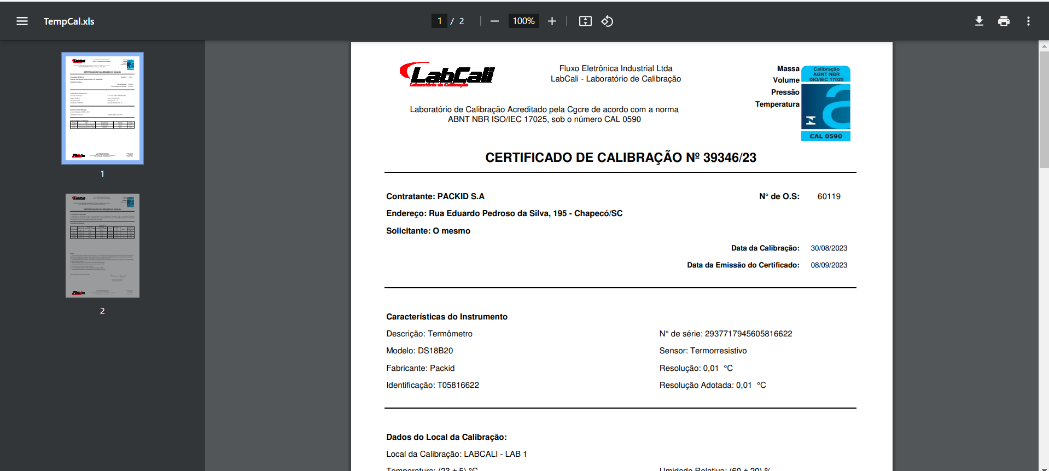Print the calibration certificate
This screenshot has width=1049, height=471.
click(x=1004, y=21)
